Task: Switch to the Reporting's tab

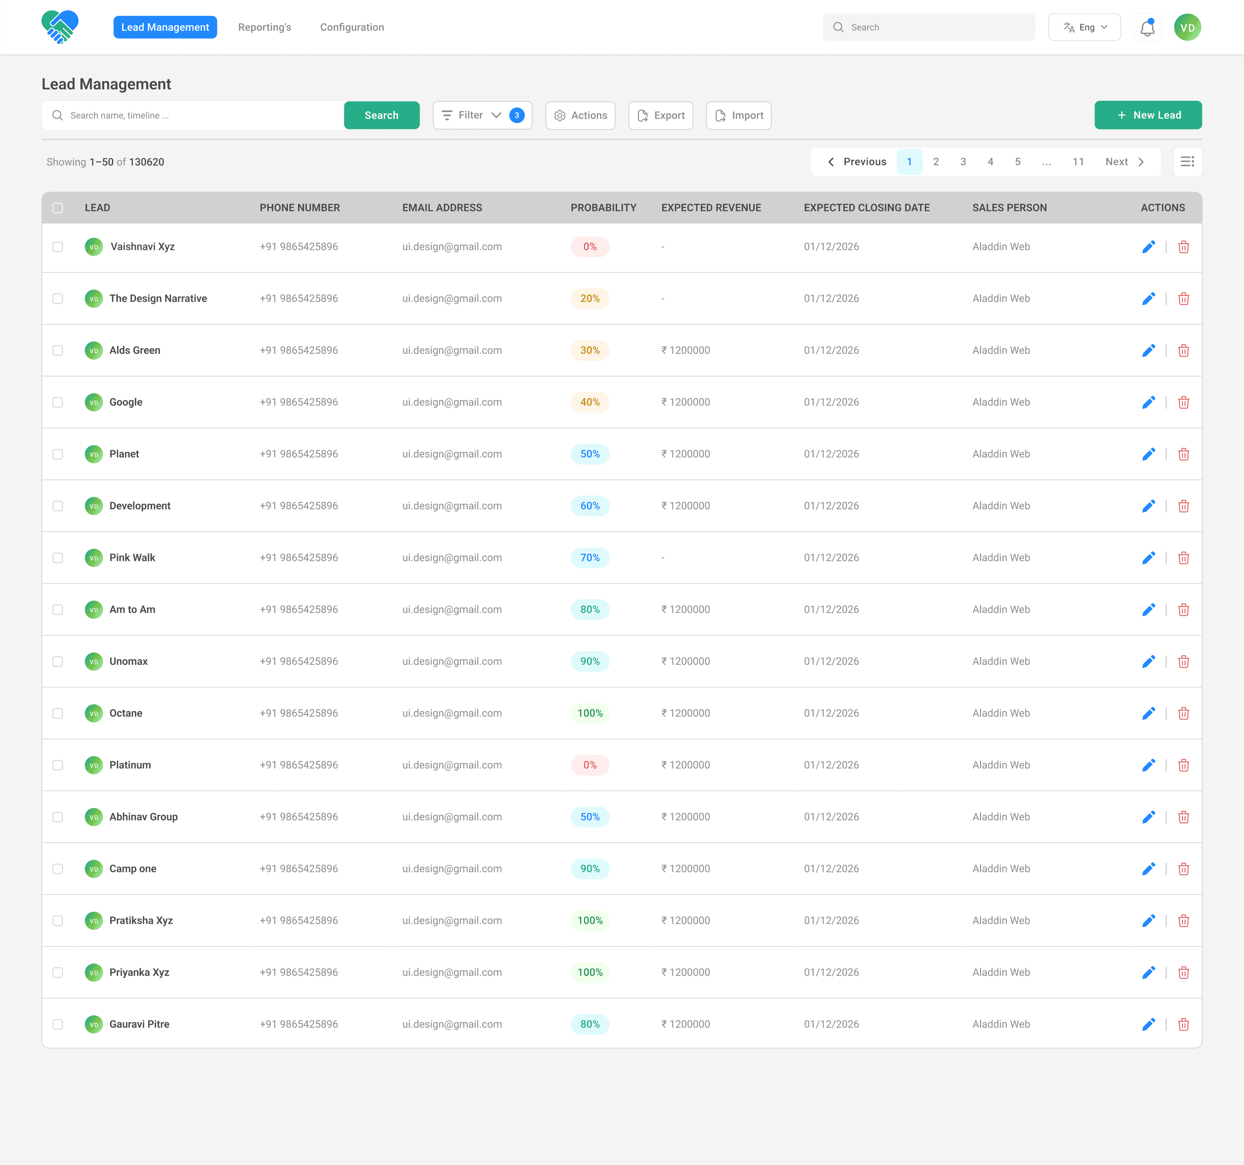Action: coord(264,28)
